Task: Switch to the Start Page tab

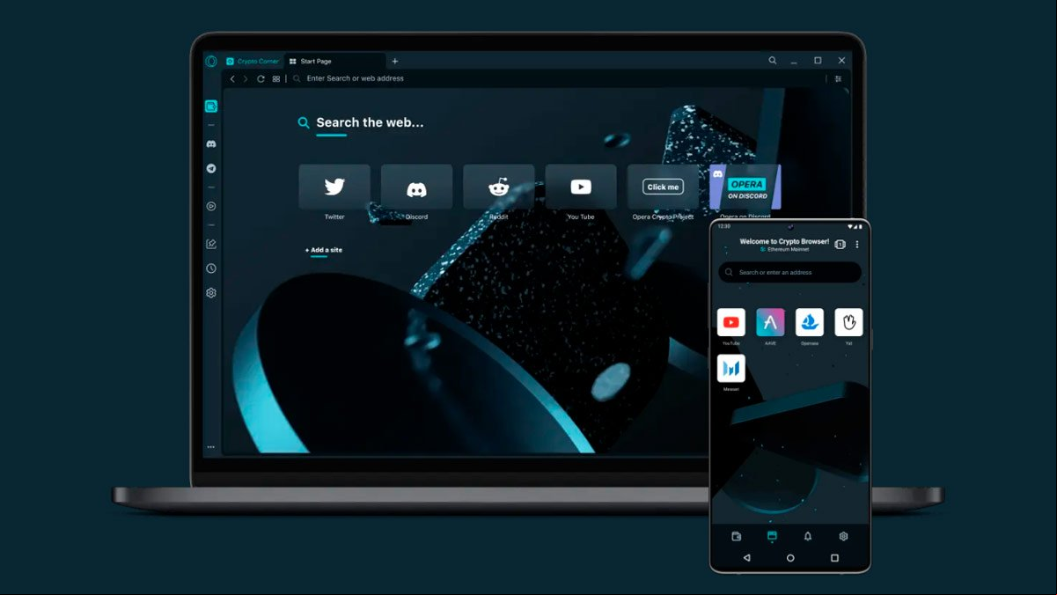Action: [335, 61]
